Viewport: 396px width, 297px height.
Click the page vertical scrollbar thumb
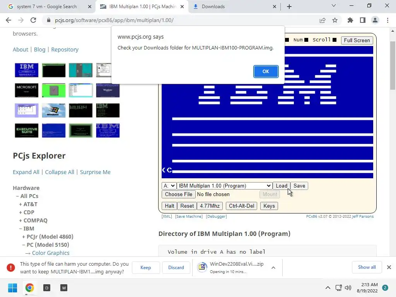pos(393,65)
